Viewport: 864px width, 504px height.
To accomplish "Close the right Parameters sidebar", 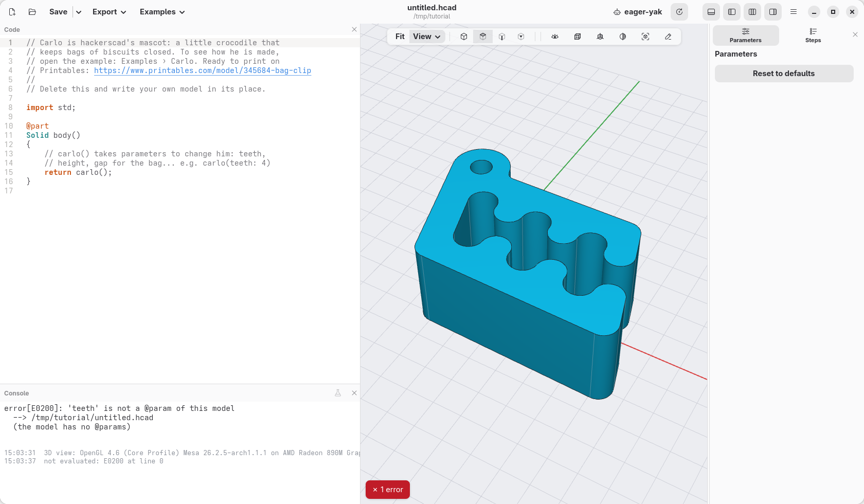I will [x=855, y=34].
